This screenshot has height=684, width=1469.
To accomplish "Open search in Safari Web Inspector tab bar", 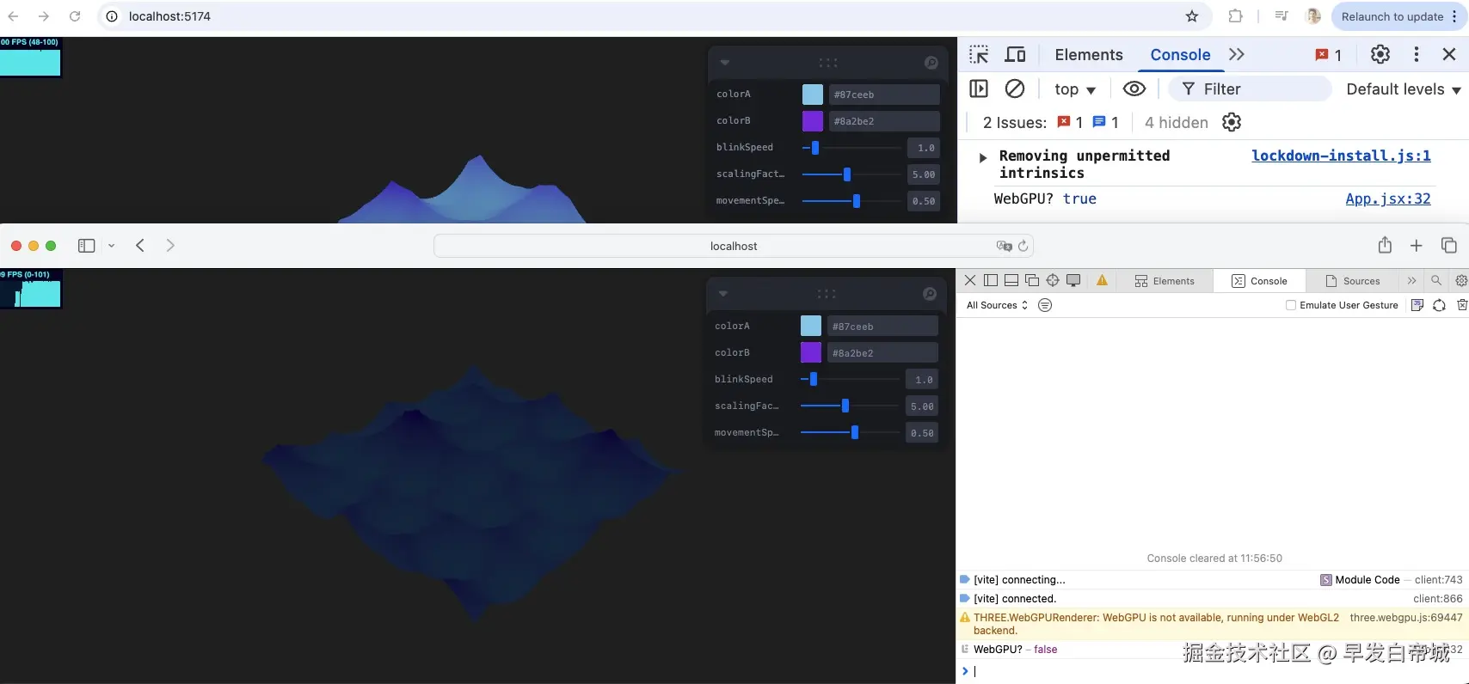I will click(1436, 280).
